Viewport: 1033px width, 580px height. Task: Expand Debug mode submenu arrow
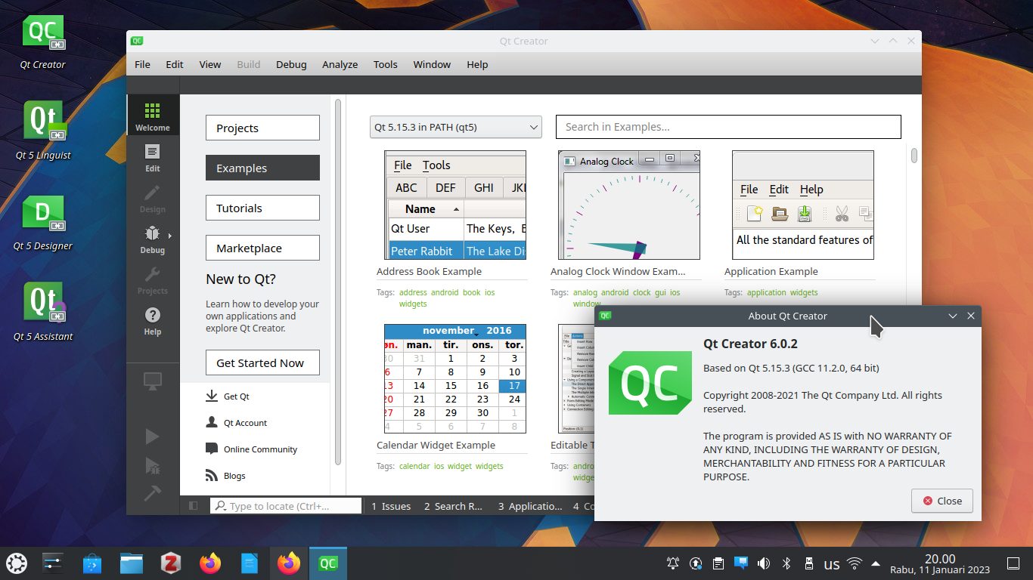(170, 236)
